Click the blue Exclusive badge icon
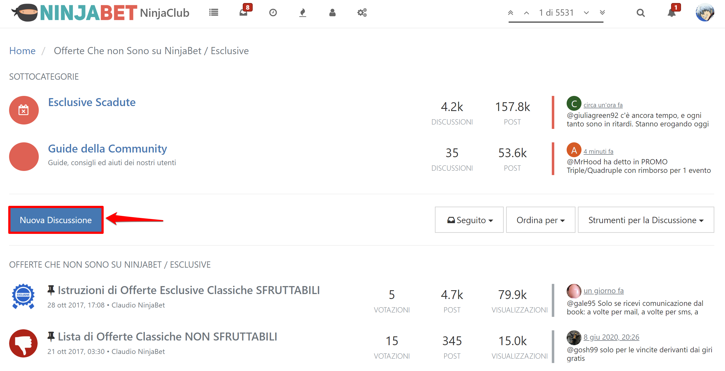 click(23, 296)
